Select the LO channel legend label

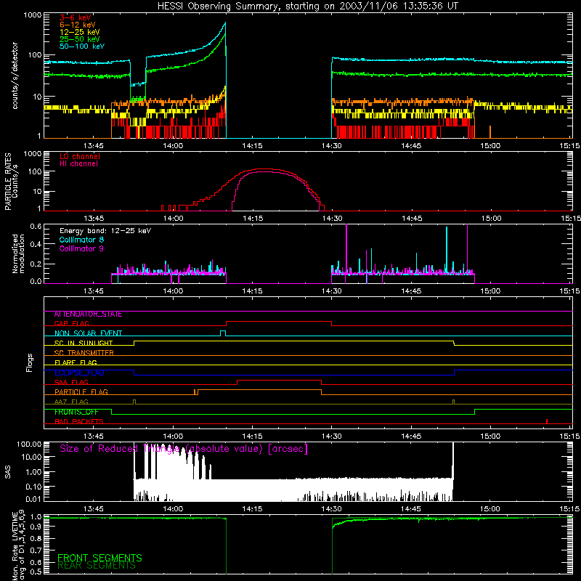point(80,156)
